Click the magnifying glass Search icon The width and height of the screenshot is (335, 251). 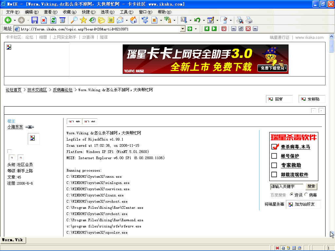coord(74,20)
